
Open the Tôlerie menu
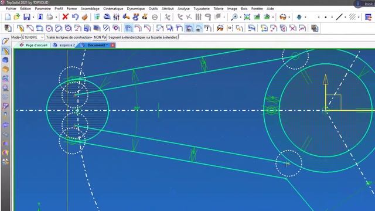[x=219, y=9]
